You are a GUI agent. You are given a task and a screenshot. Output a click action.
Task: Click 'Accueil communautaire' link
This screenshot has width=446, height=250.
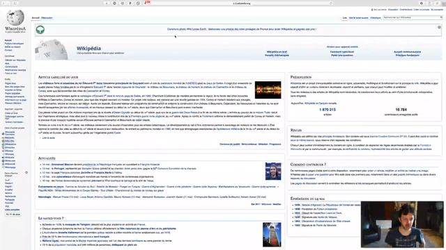point(407,52)
